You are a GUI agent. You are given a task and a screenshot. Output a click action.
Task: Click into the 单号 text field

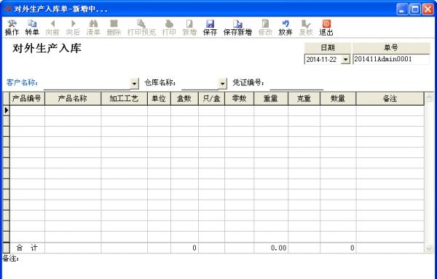click(391, 59)
